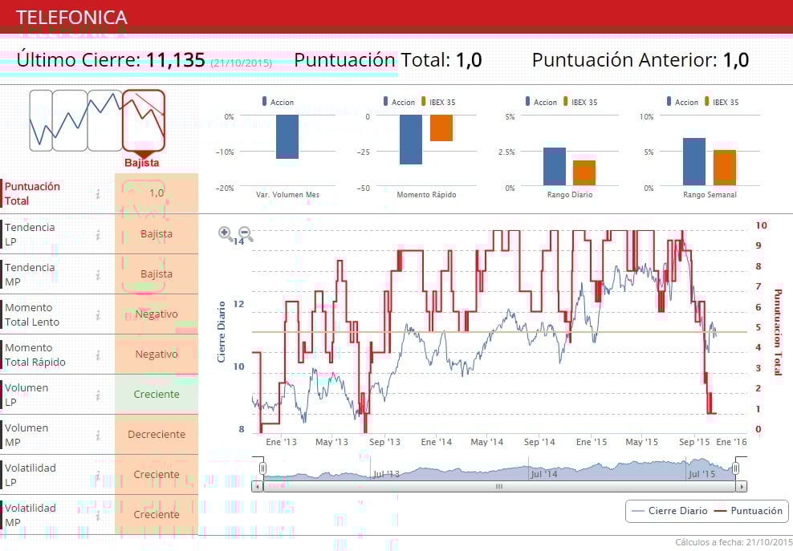
Task: Toggle Accion legend in Momento Rápido chart
Action: (x=399, y=102)
